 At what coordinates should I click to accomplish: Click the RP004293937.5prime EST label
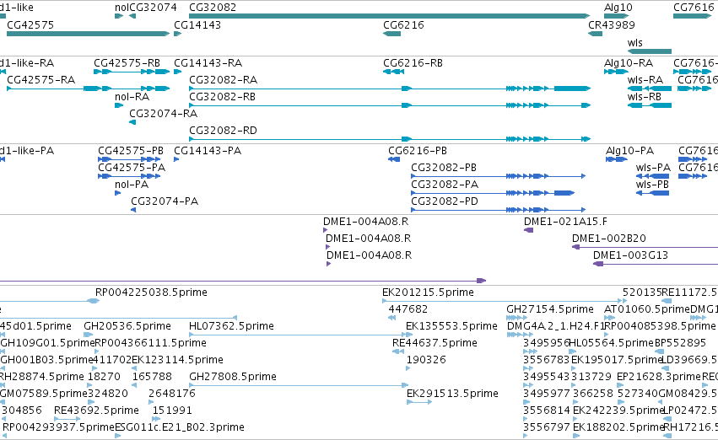58,427
